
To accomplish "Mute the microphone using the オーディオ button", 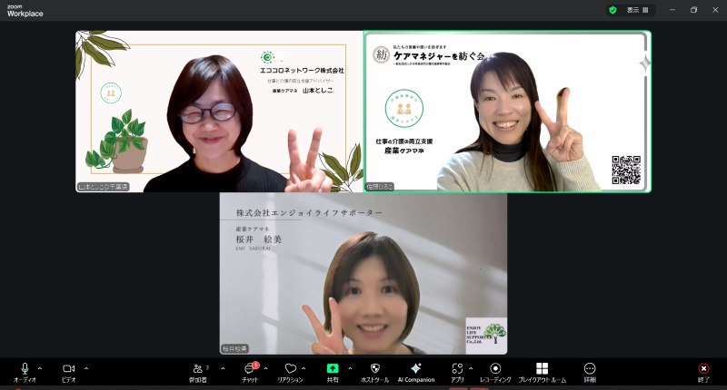I will [25, 371].
